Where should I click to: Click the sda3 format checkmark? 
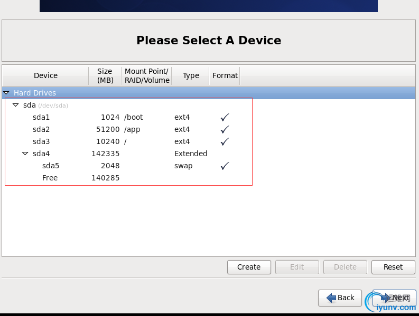pyautogui.click(x=225, y=141)
